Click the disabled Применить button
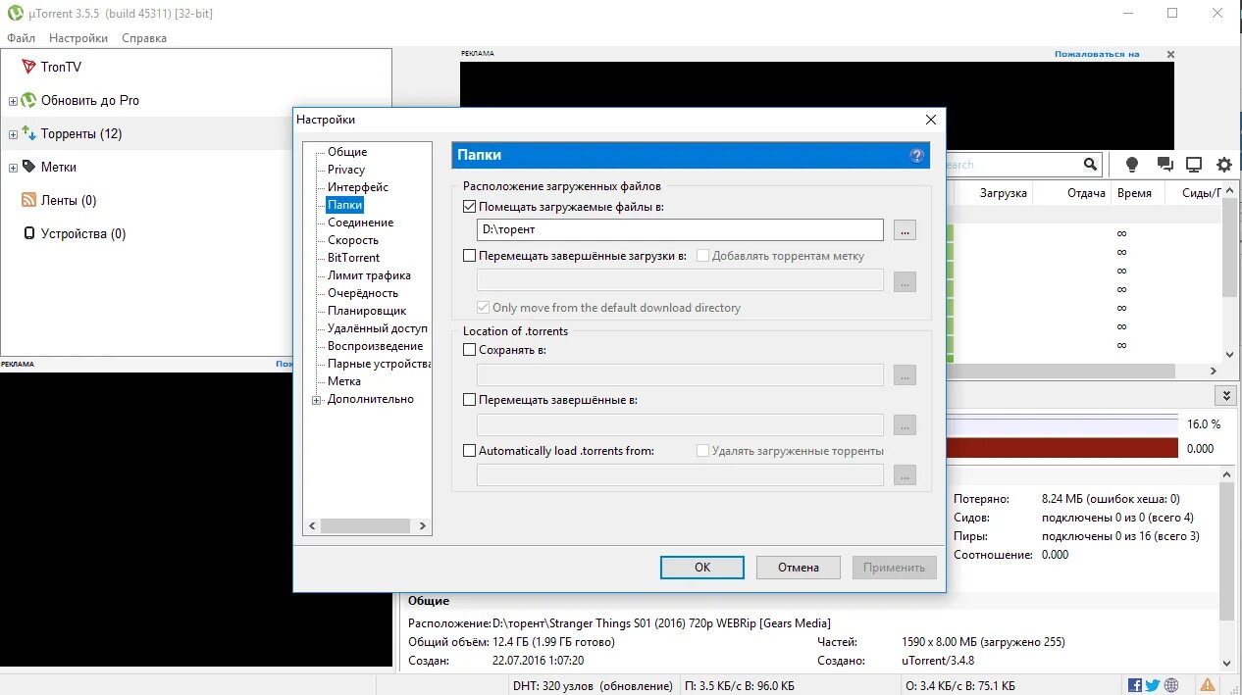This screenshot has width=1242, height=695. [x=895, y=567]
